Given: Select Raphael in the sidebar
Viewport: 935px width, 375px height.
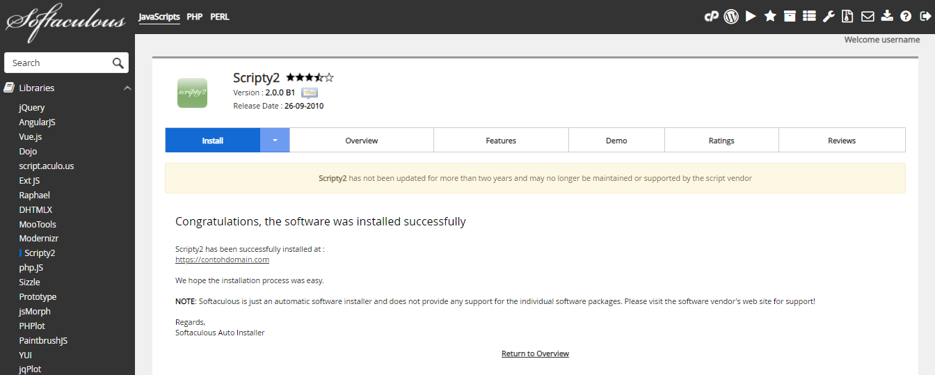Looking at the screenshot, I should coord(35,195).
